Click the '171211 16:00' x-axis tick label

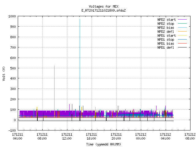91,136
